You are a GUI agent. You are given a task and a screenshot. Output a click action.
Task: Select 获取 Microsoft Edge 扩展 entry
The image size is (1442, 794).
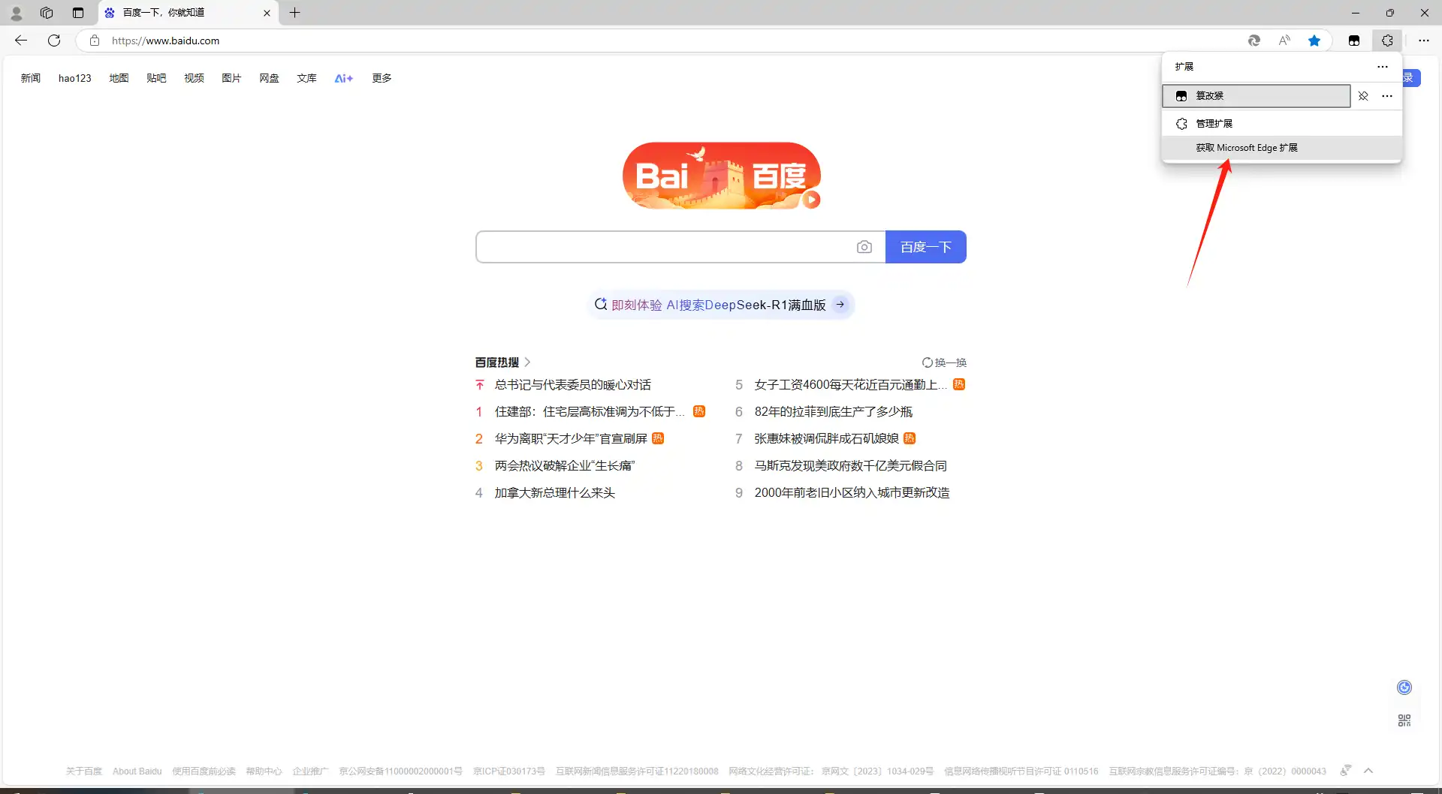[1247, 147]
